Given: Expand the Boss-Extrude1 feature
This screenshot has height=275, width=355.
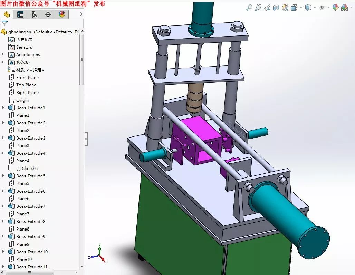Looking at the screenshot, I should 3,108.
